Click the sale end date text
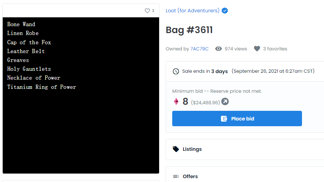The height and width of the screenshot is (182, 324). coord(273,71)
